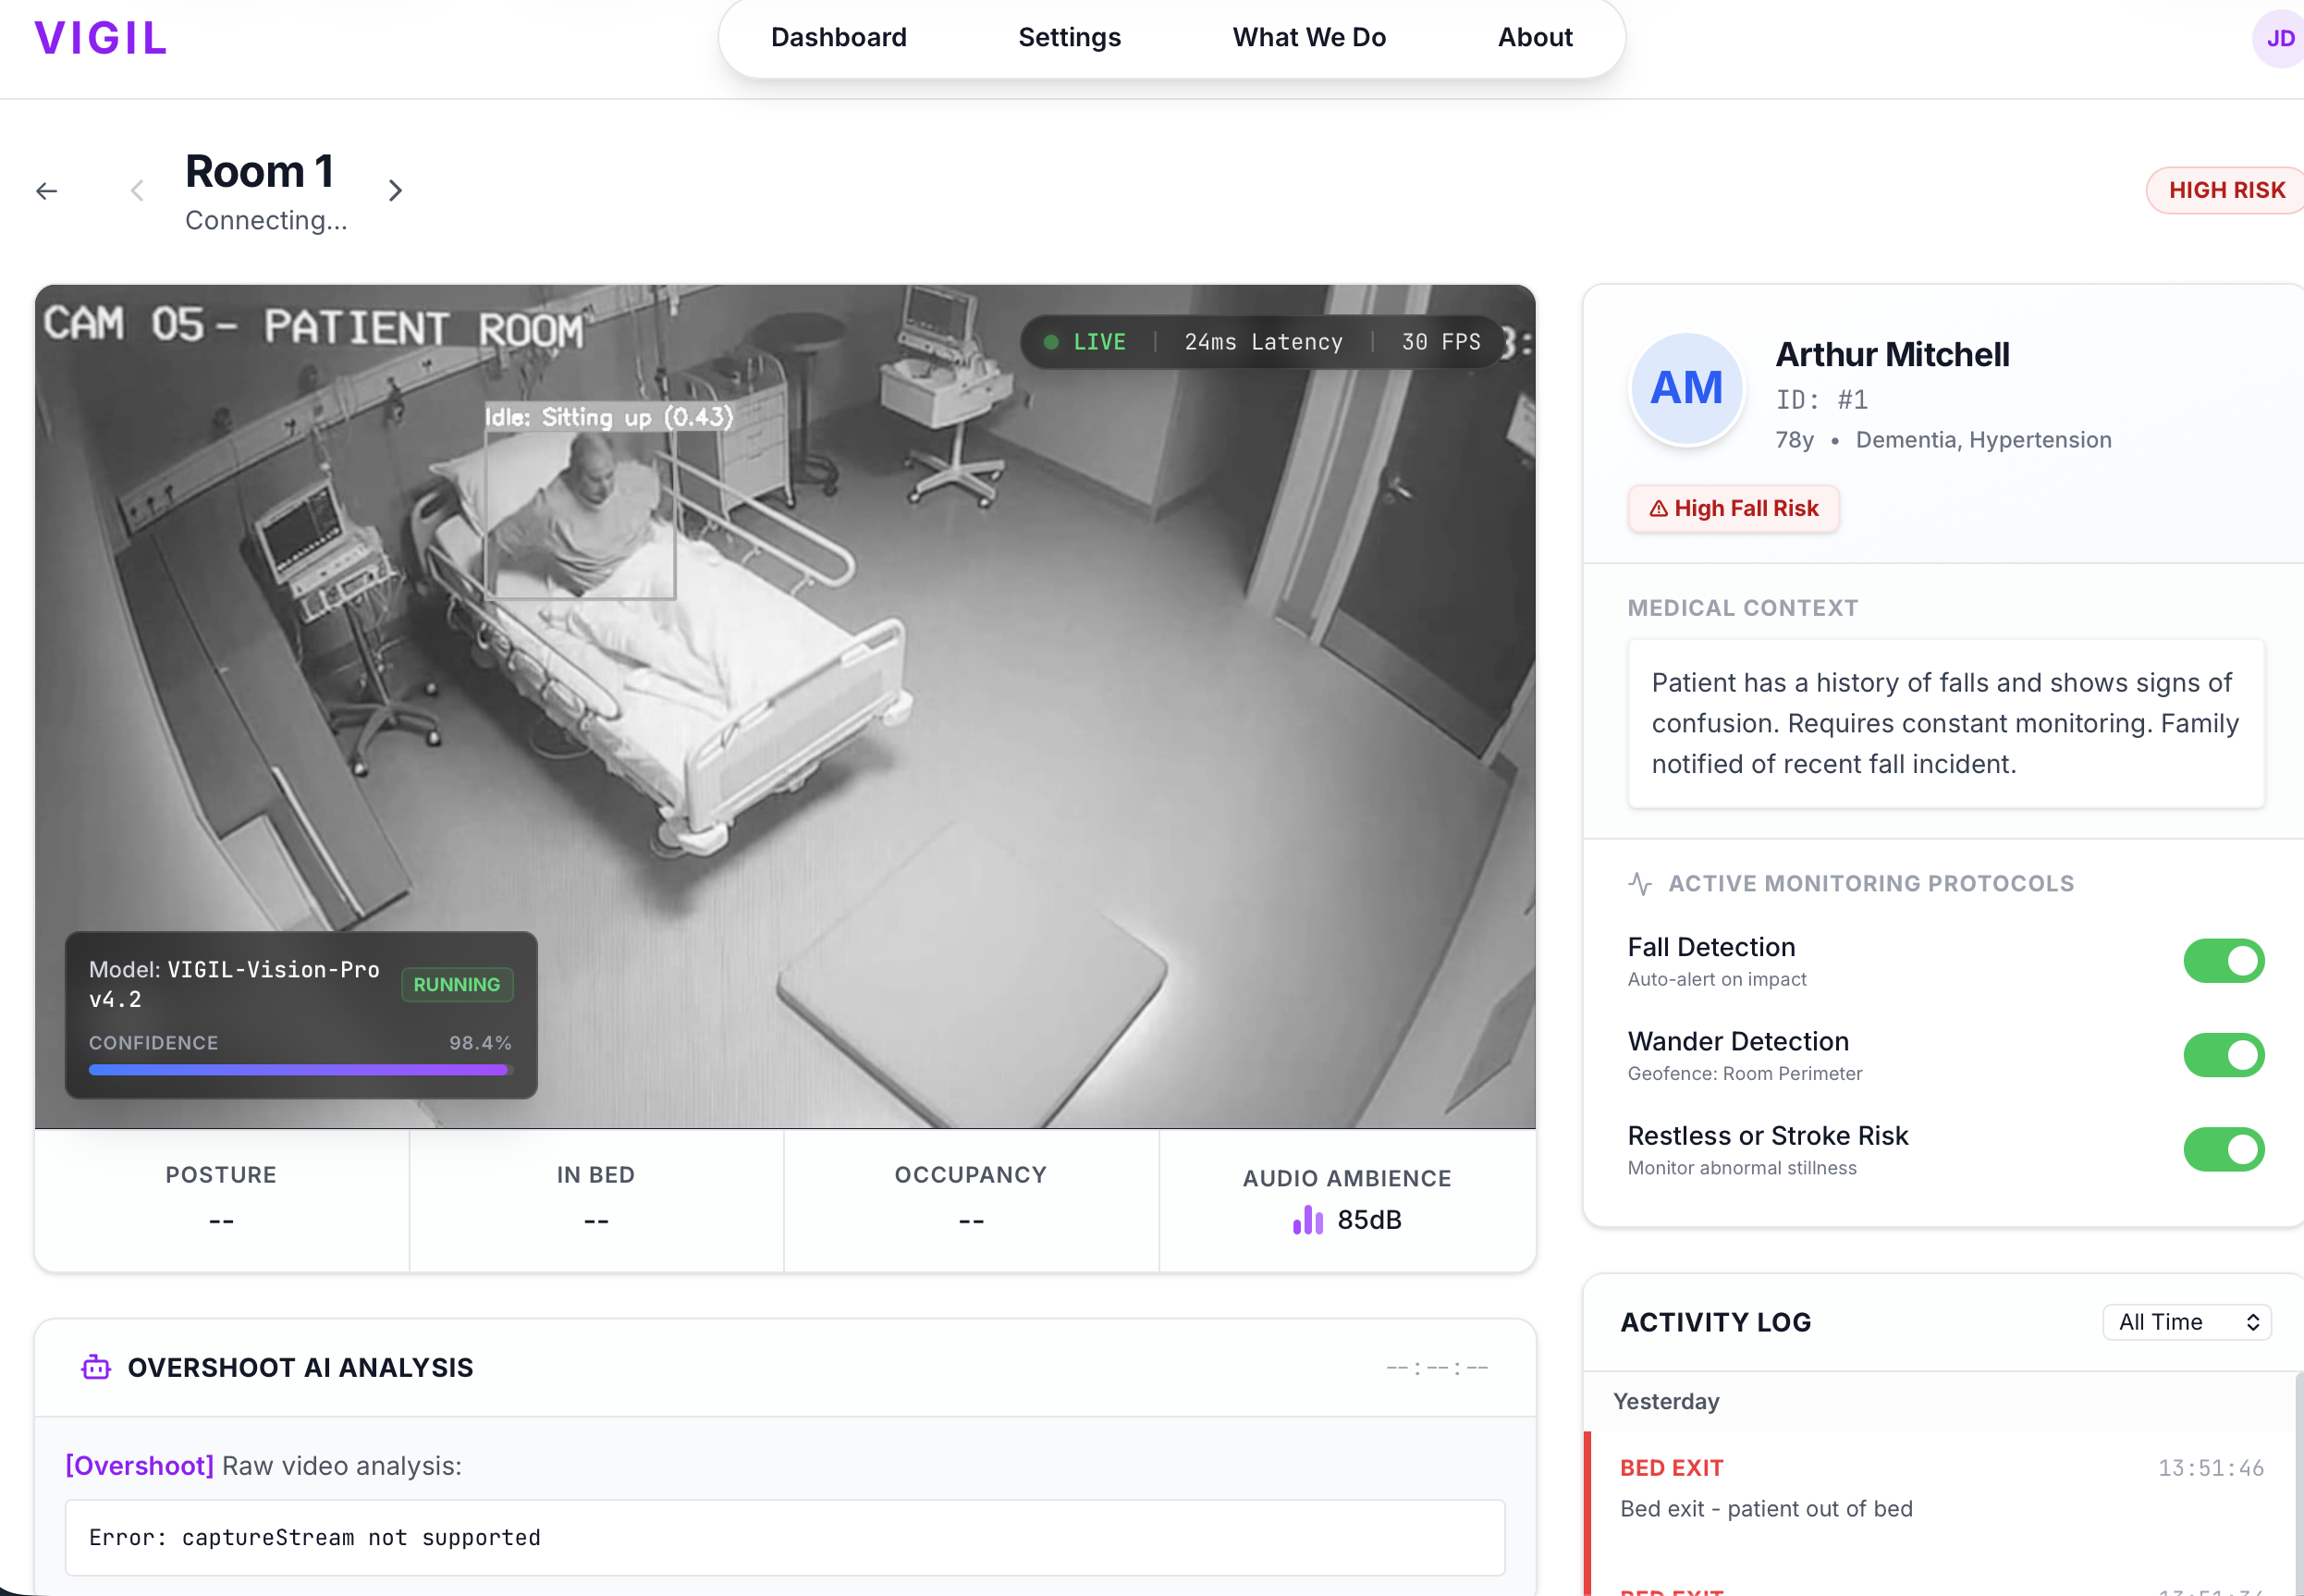Viewport: 2304px width, 1596px height.
Task: Click the VIGIL logo link
Action: (x=101, y=39)
